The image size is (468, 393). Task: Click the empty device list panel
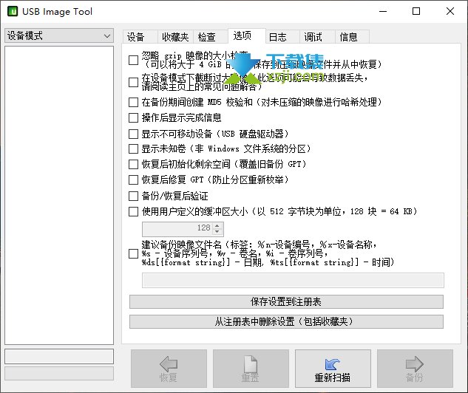pos(59,195)
